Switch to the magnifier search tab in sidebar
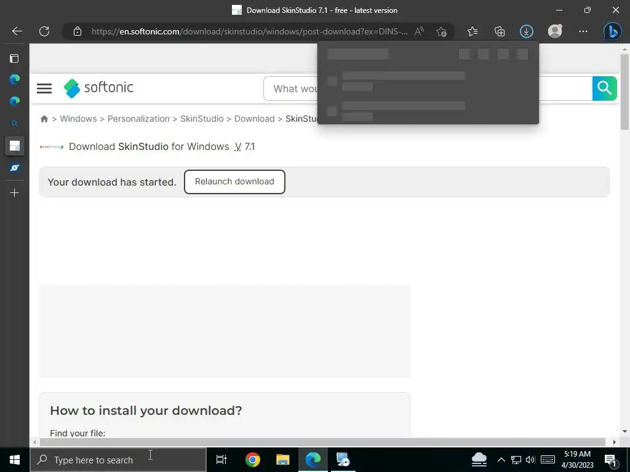 click(15, 124)
